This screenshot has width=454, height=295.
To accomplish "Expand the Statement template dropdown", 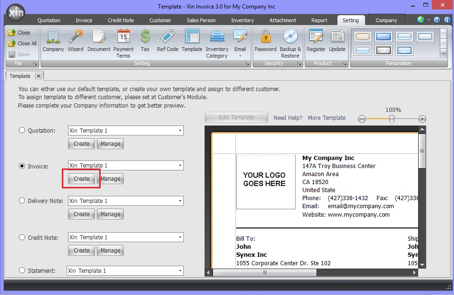I will 180,271.
